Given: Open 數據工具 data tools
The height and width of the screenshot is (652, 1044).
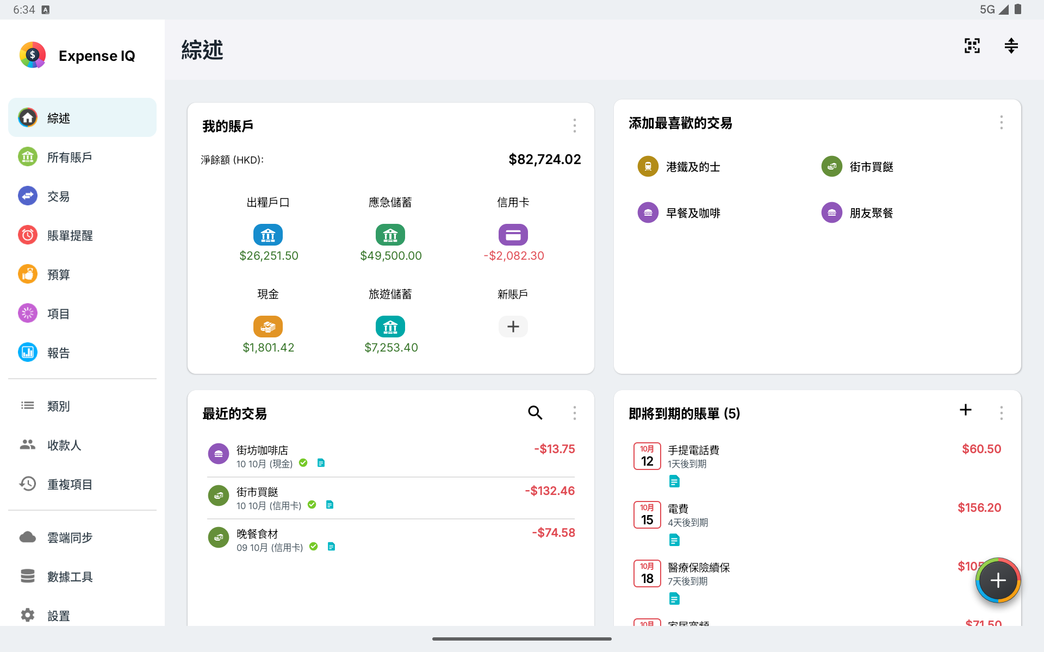Looking at the screenshot, I should click(x=82, y=576).
